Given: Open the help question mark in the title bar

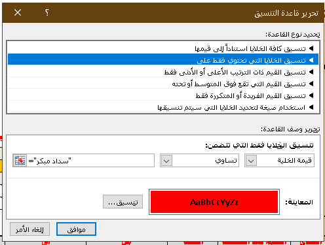Looking at the screenshot, I should [47, 12].
